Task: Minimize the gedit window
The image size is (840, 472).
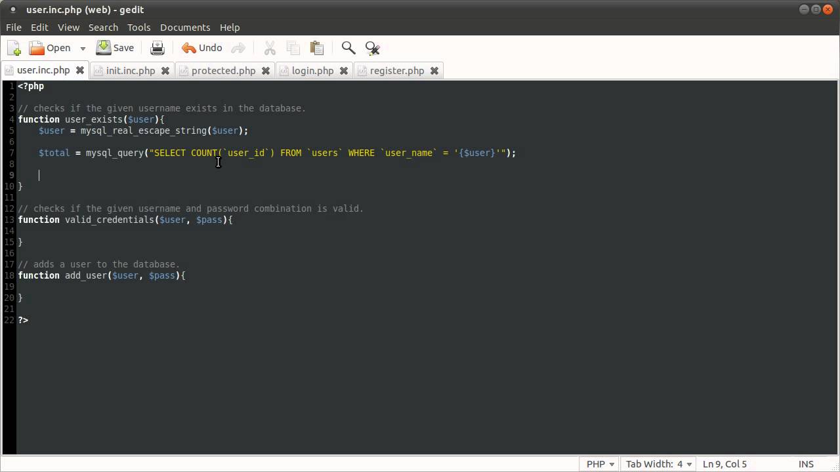Action: pos(805,9)
